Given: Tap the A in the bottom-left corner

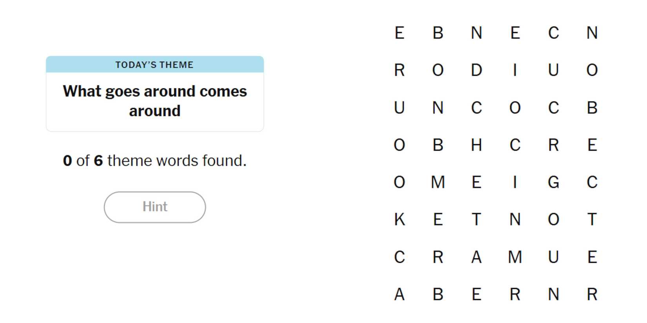Looking at the screenshot, I should pos(399,294).
